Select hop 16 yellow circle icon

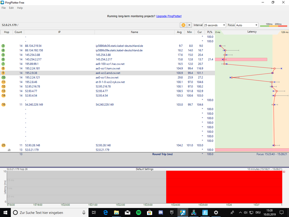pos(3,104)
